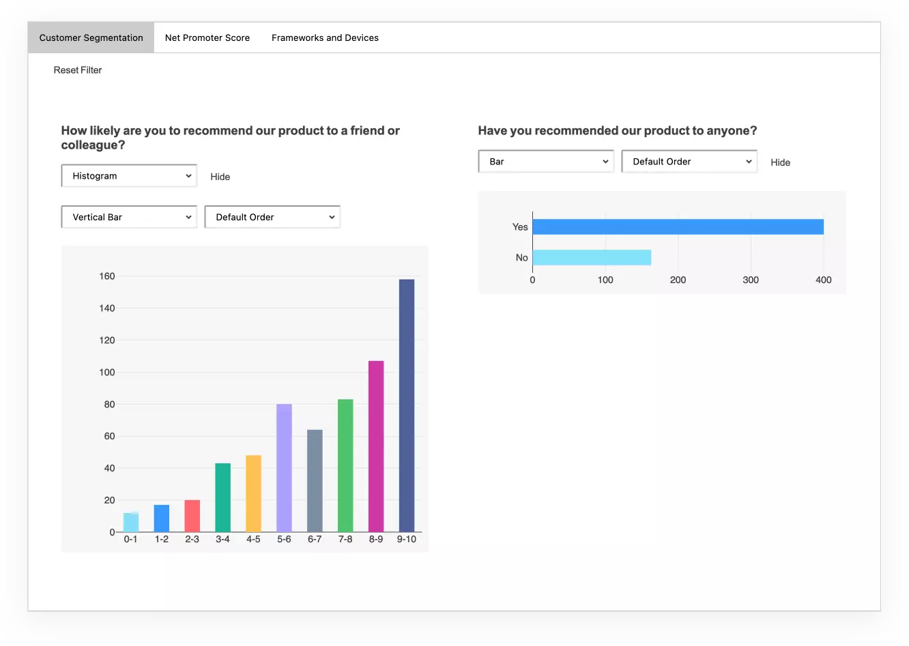Click the Yes bar in the recommendation chart
Screen dimensions: 909x646
678,226
